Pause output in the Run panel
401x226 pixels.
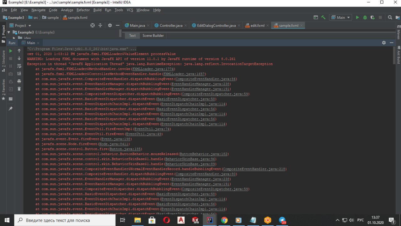point(11,66)
